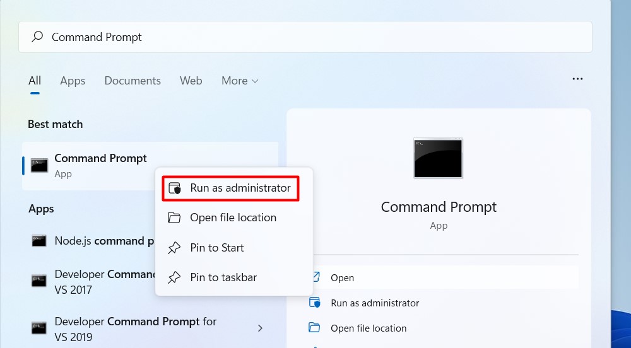Click the Node.js command prompt icon

pyautogui.click(x=39, y=241)
